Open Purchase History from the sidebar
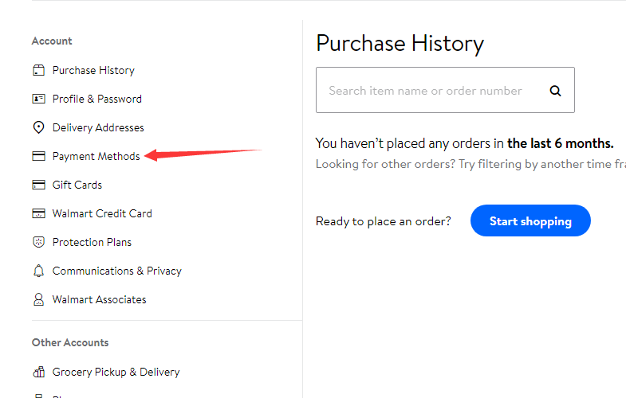The image size is (626, 398). tap(93, 70)
